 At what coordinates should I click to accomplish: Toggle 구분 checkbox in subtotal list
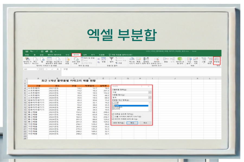(x=113, y=103)
